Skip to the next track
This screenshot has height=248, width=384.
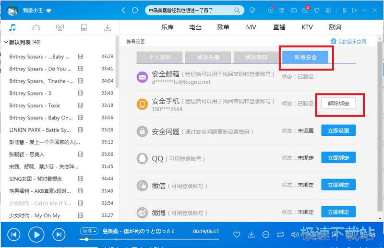coord(59,235)
